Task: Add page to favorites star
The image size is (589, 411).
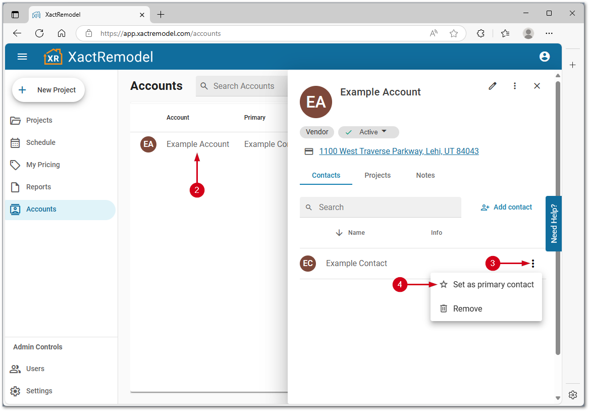Action: (454, 33)
